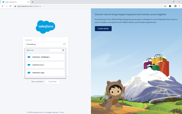Choose Salesforce - Marketing 1 account
This screenshot has height=114, width=182.
coord(45,57)
